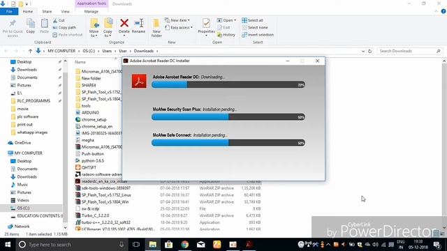Select the chrome_setup file

tap(91, 119)
